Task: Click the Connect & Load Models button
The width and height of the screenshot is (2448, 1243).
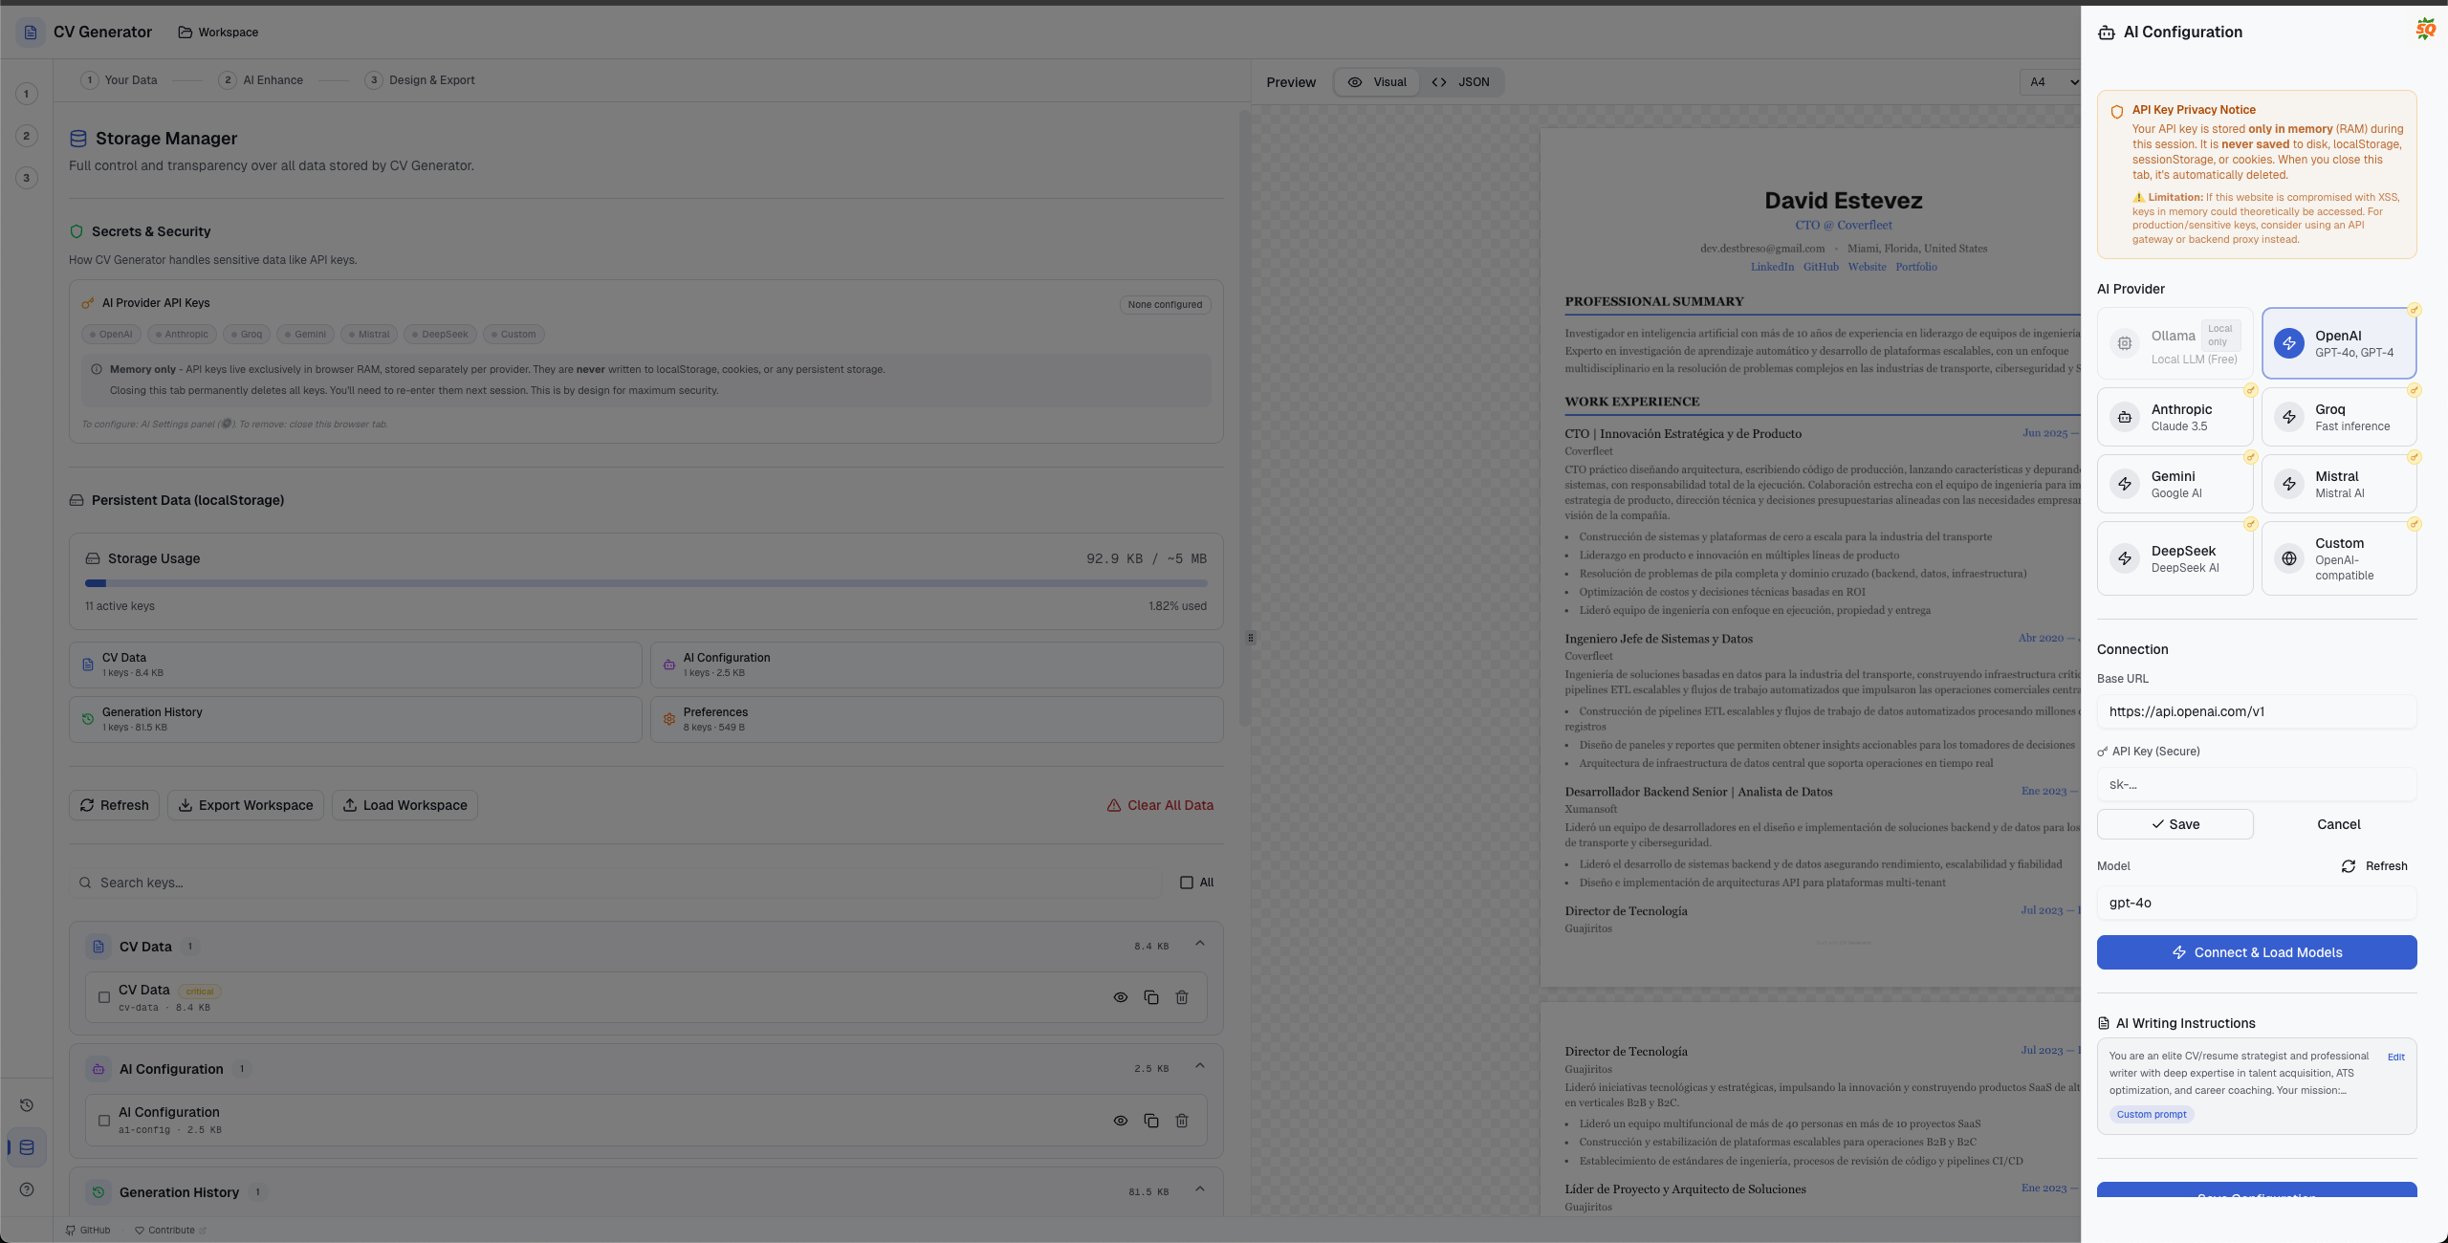Action: pos(2256,952)
